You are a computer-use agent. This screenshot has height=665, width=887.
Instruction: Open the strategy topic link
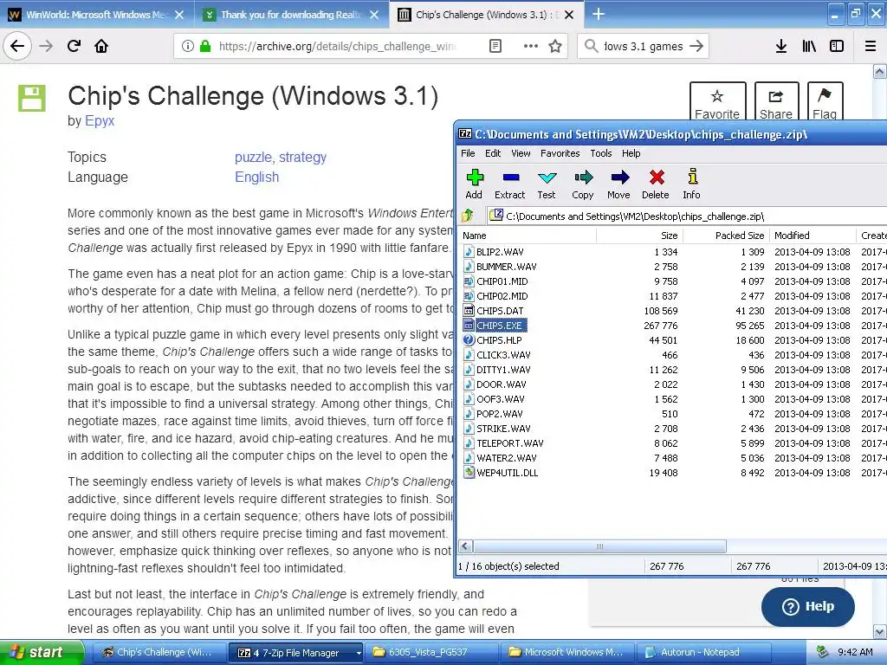click(x=302, y=158)
